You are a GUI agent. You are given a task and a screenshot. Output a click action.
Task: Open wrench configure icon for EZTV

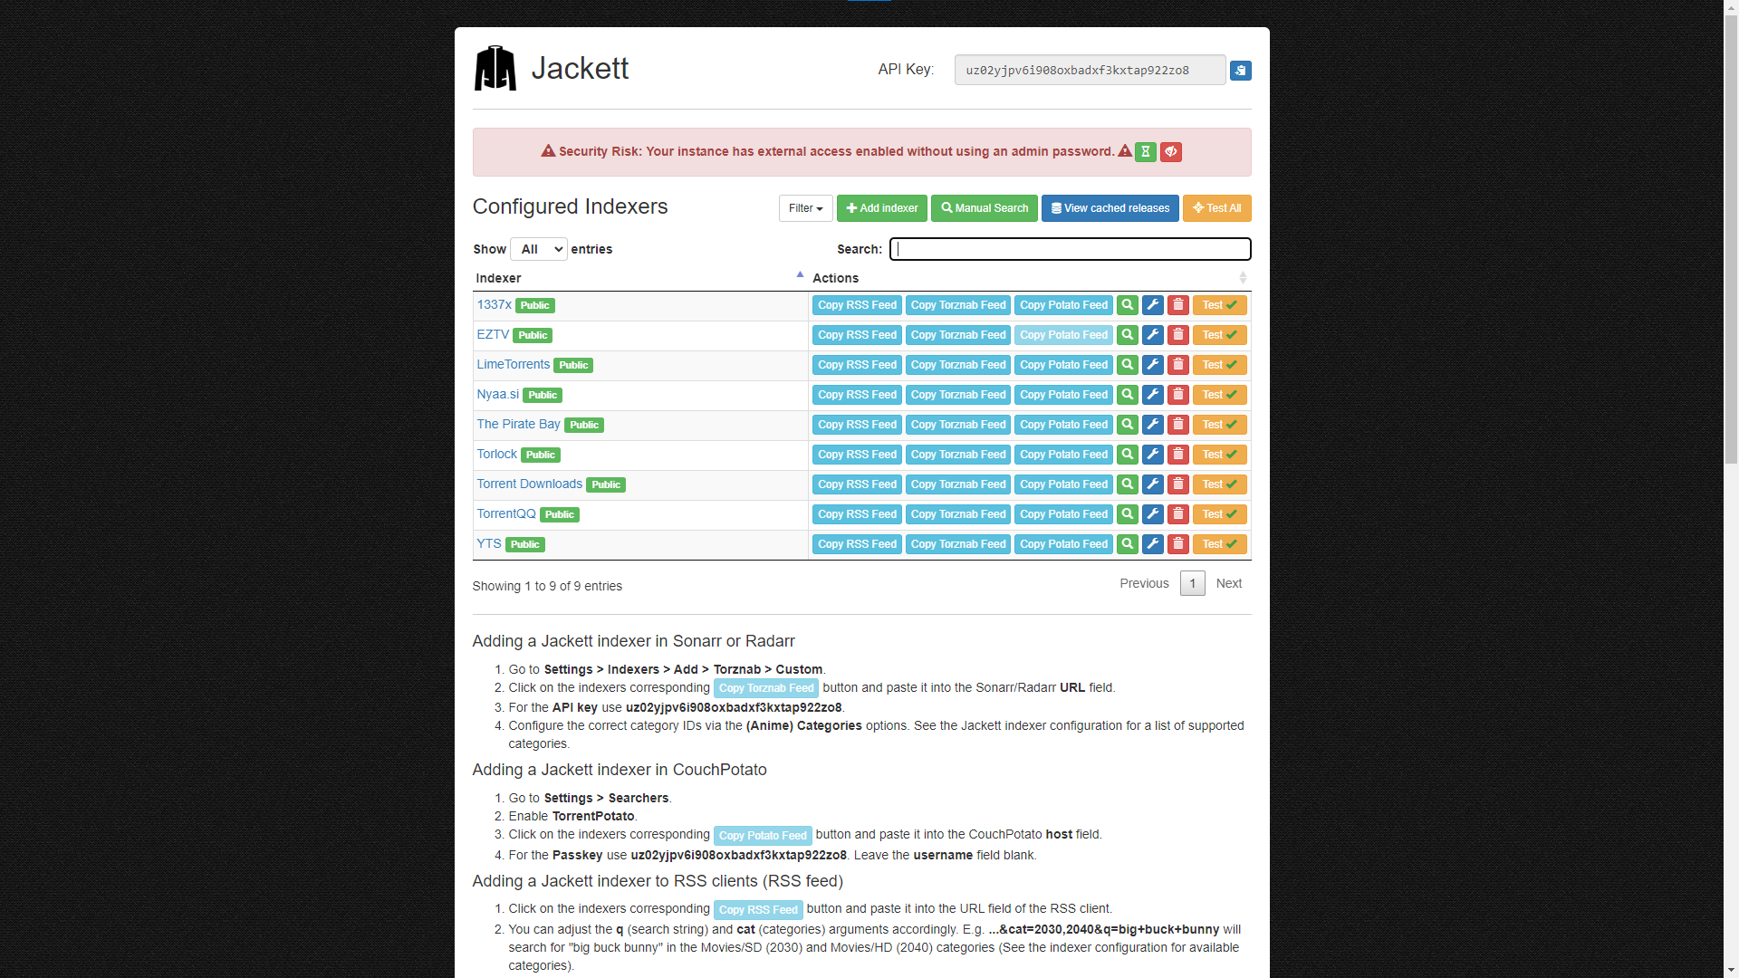pyautogui.click(x=1152, y=335)
